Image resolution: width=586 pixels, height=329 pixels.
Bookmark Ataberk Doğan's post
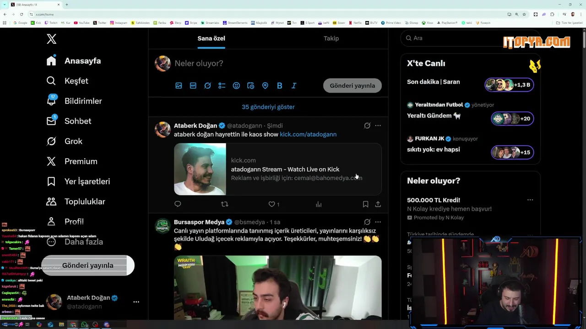tap(365, 204)
